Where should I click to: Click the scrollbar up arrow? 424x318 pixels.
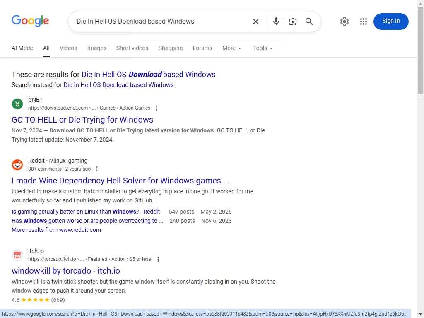[x=421, y=3]
